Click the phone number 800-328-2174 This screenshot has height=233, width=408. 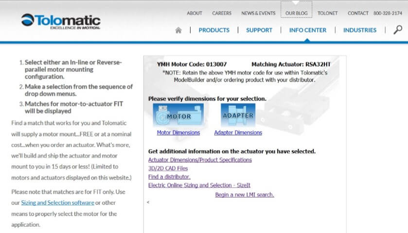(388, 13)
